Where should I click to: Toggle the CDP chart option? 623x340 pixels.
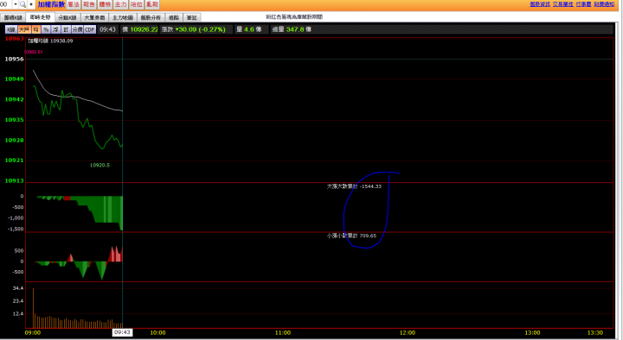point(90,29)
